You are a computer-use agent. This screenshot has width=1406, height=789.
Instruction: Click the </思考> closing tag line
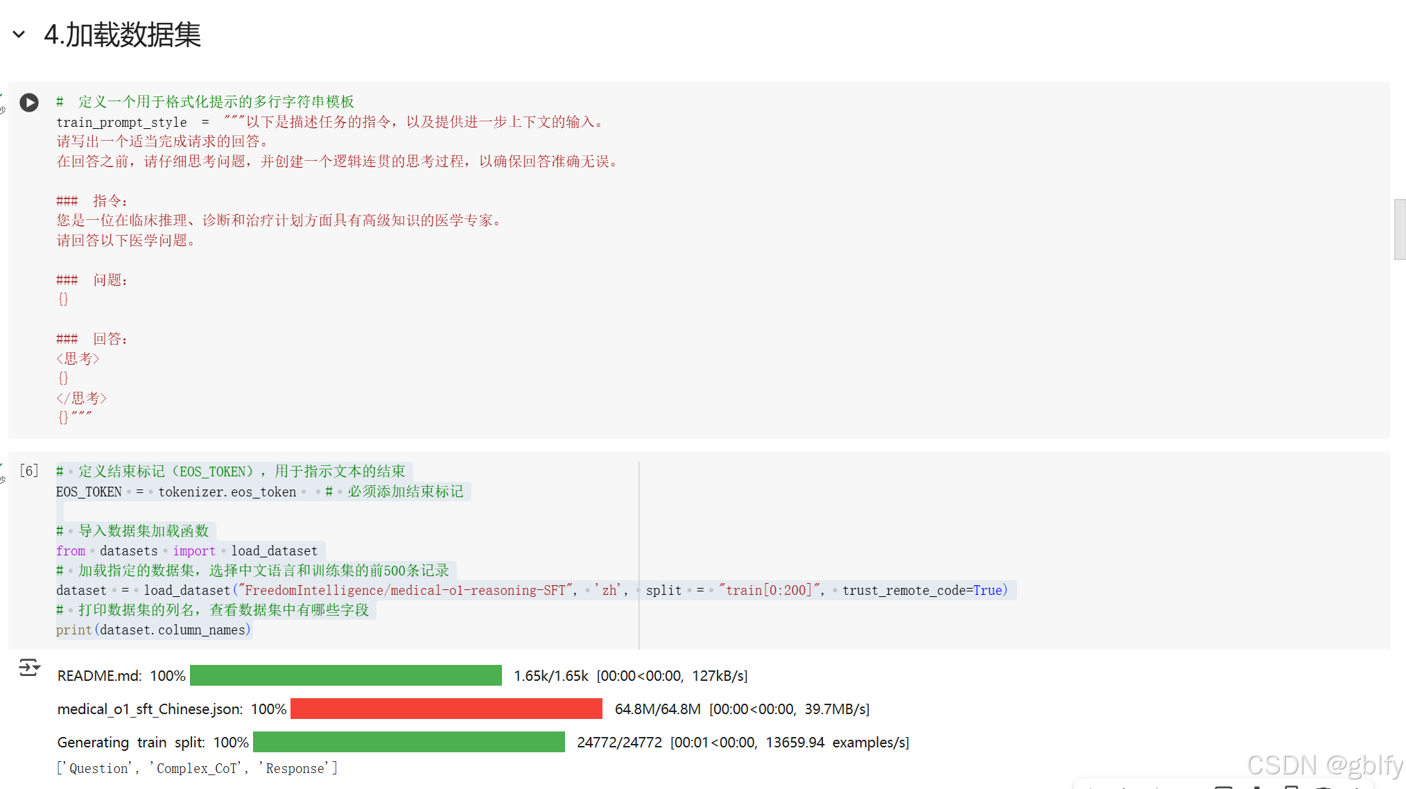click(81, 398)
